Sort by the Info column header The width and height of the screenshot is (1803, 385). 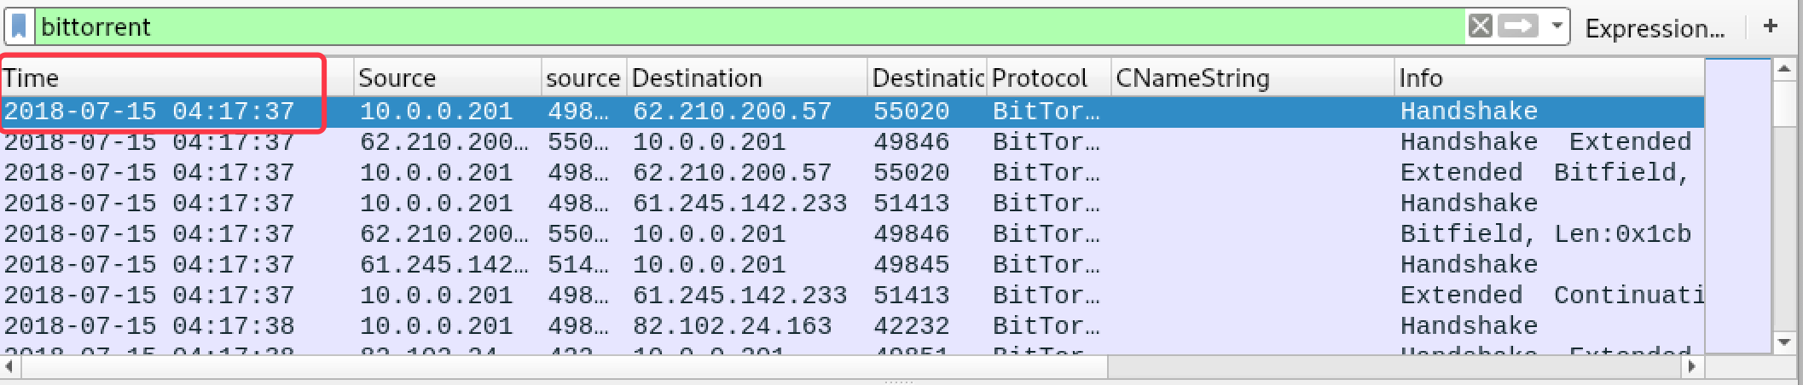coord(1549,78)
